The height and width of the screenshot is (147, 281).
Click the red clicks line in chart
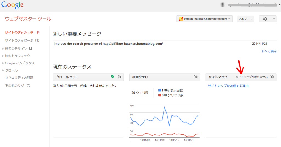(x=165, y=134)
